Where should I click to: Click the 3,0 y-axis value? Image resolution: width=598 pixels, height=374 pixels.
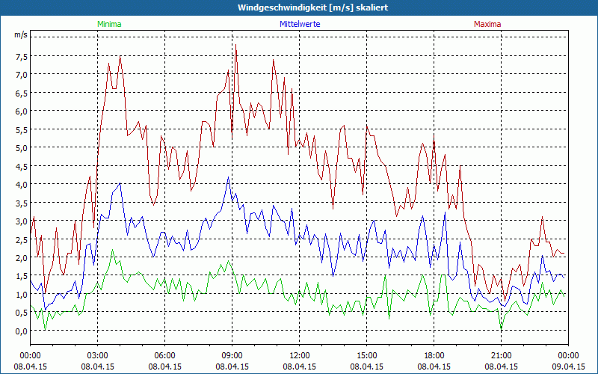tap(22, 221)
